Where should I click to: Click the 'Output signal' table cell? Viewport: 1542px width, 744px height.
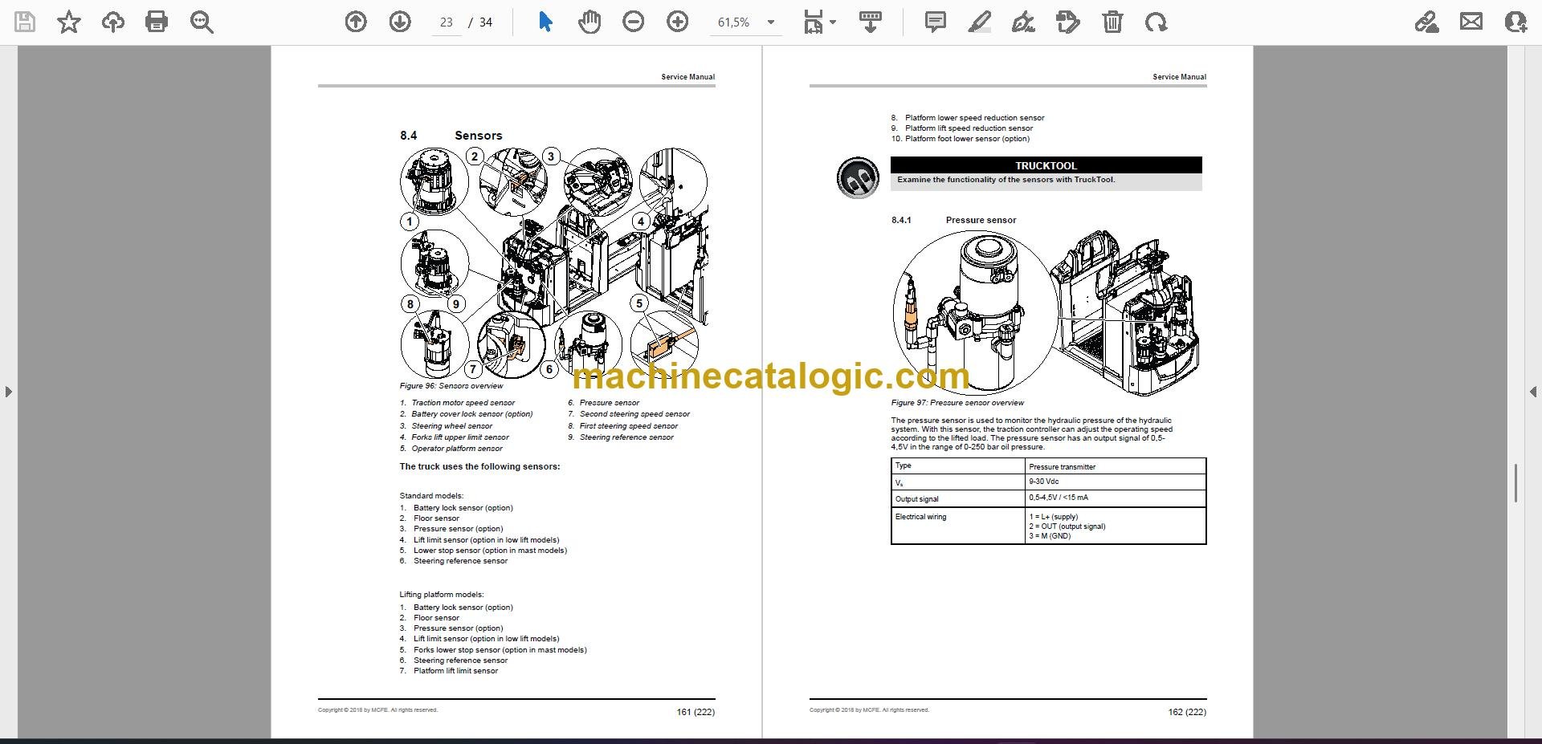point(958,498)
